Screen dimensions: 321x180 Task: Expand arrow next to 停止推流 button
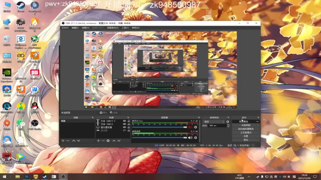257,122
